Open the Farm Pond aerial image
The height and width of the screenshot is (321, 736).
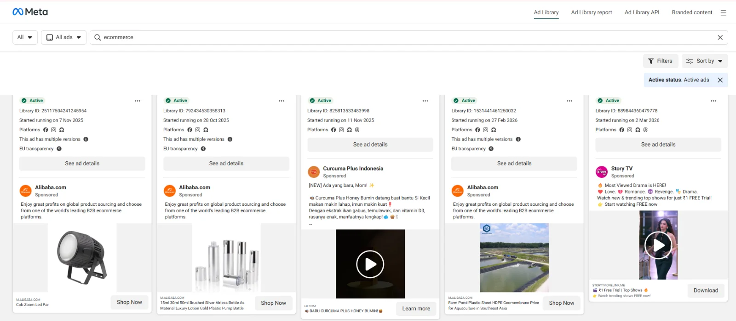point(514,258)
